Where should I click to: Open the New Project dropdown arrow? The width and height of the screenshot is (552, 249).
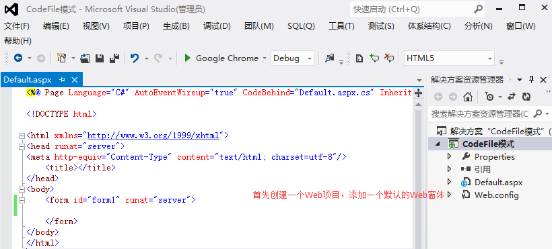(73, 58)
